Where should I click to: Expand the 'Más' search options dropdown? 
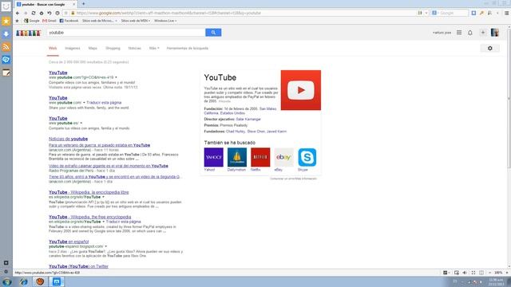click(x=154, y=48)
